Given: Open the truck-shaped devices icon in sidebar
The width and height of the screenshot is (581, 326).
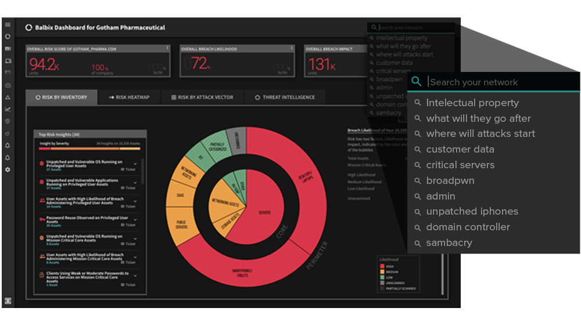Looking at the screenshot, I should pyautogui.click(x=8, y=61).
